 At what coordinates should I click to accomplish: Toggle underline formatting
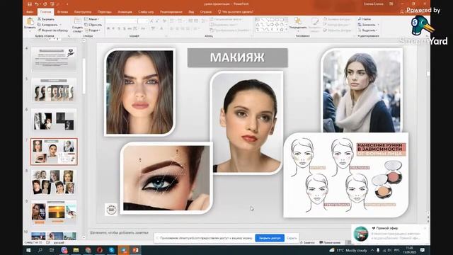(x=119, y=28)
